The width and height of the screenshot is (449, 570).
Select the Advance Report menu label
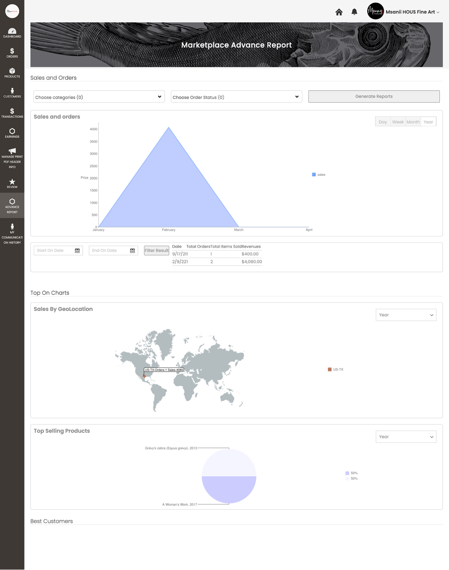12,209
